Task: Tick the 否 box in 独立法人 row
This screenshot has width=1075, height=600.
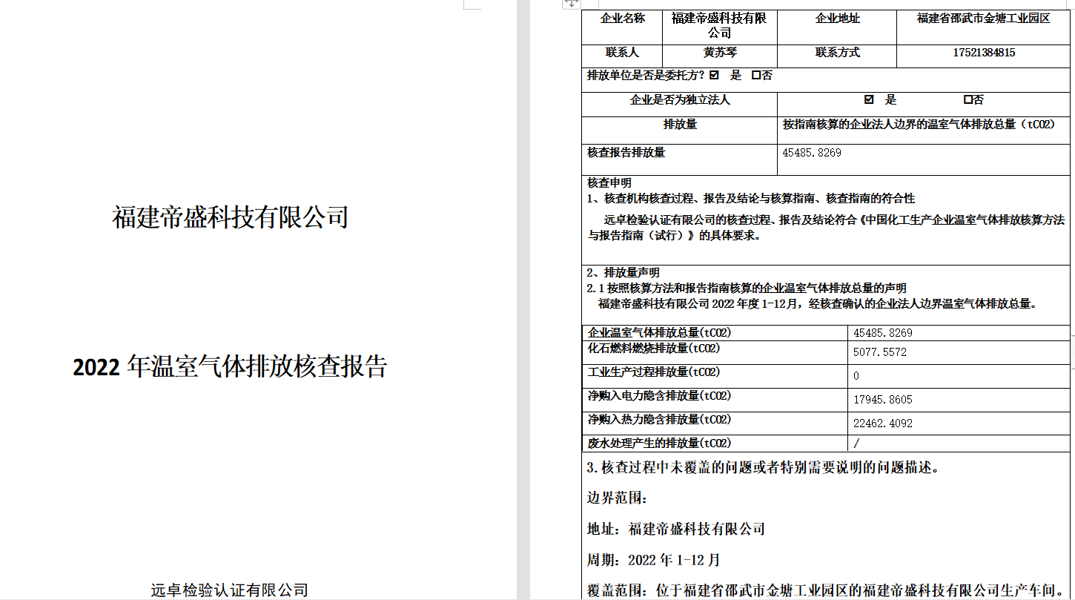Action: tap(967, 99)
